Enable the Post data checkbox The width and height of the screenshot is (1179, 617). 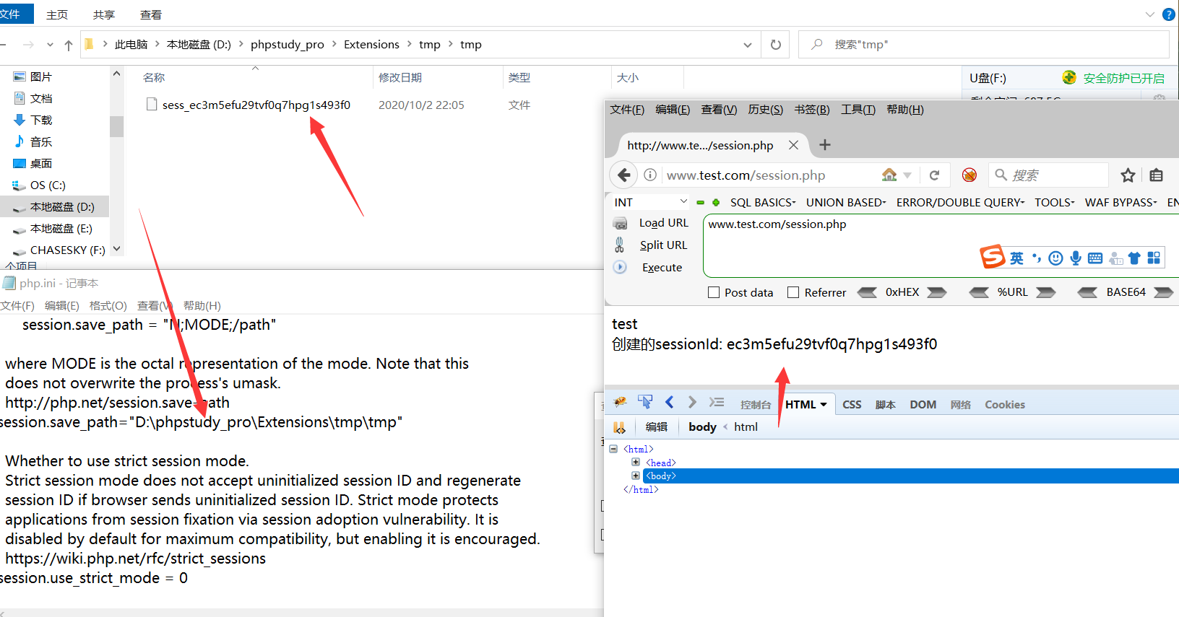pos(714,292)
